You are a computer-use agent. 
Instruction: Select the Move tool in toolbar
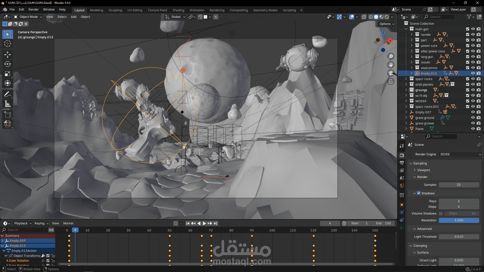click(x=8, y=54)
